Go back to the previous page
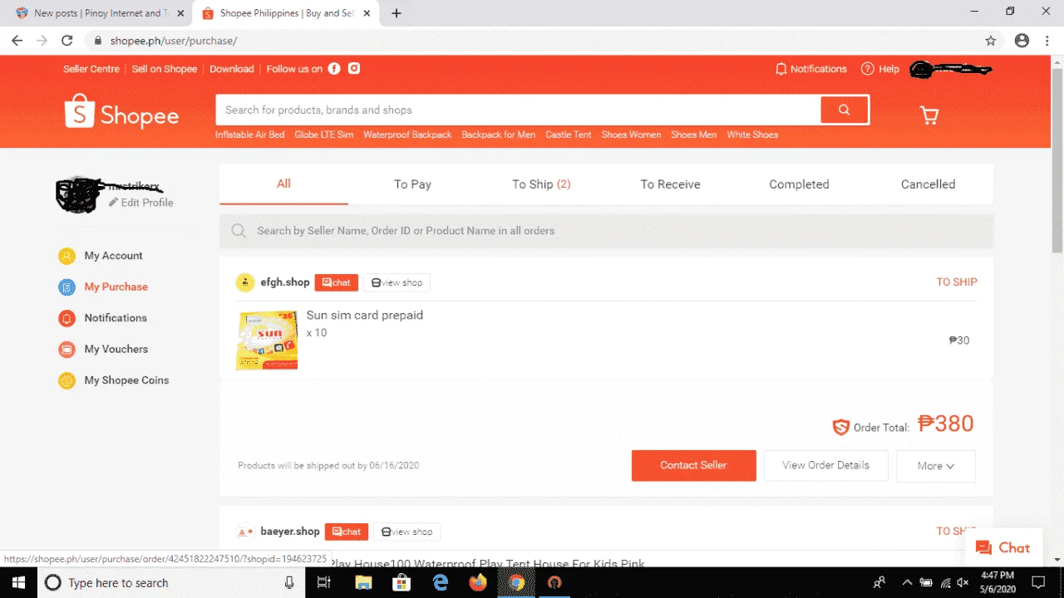The height and width of the screenshot is (598, 1064). click(17, 41)
